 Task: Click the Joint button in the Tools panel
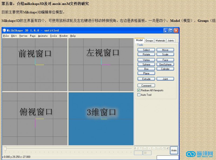pyautogui.click(x=165, y=79)
